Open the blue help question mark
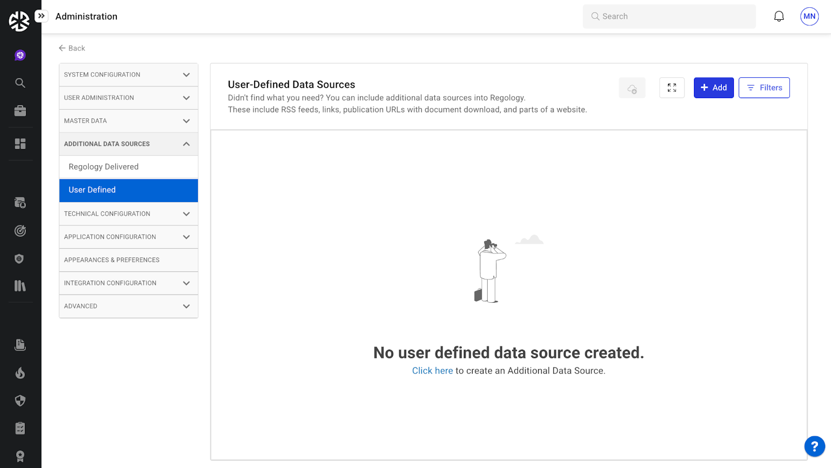831x468 pixels. [x=814, y=446]
